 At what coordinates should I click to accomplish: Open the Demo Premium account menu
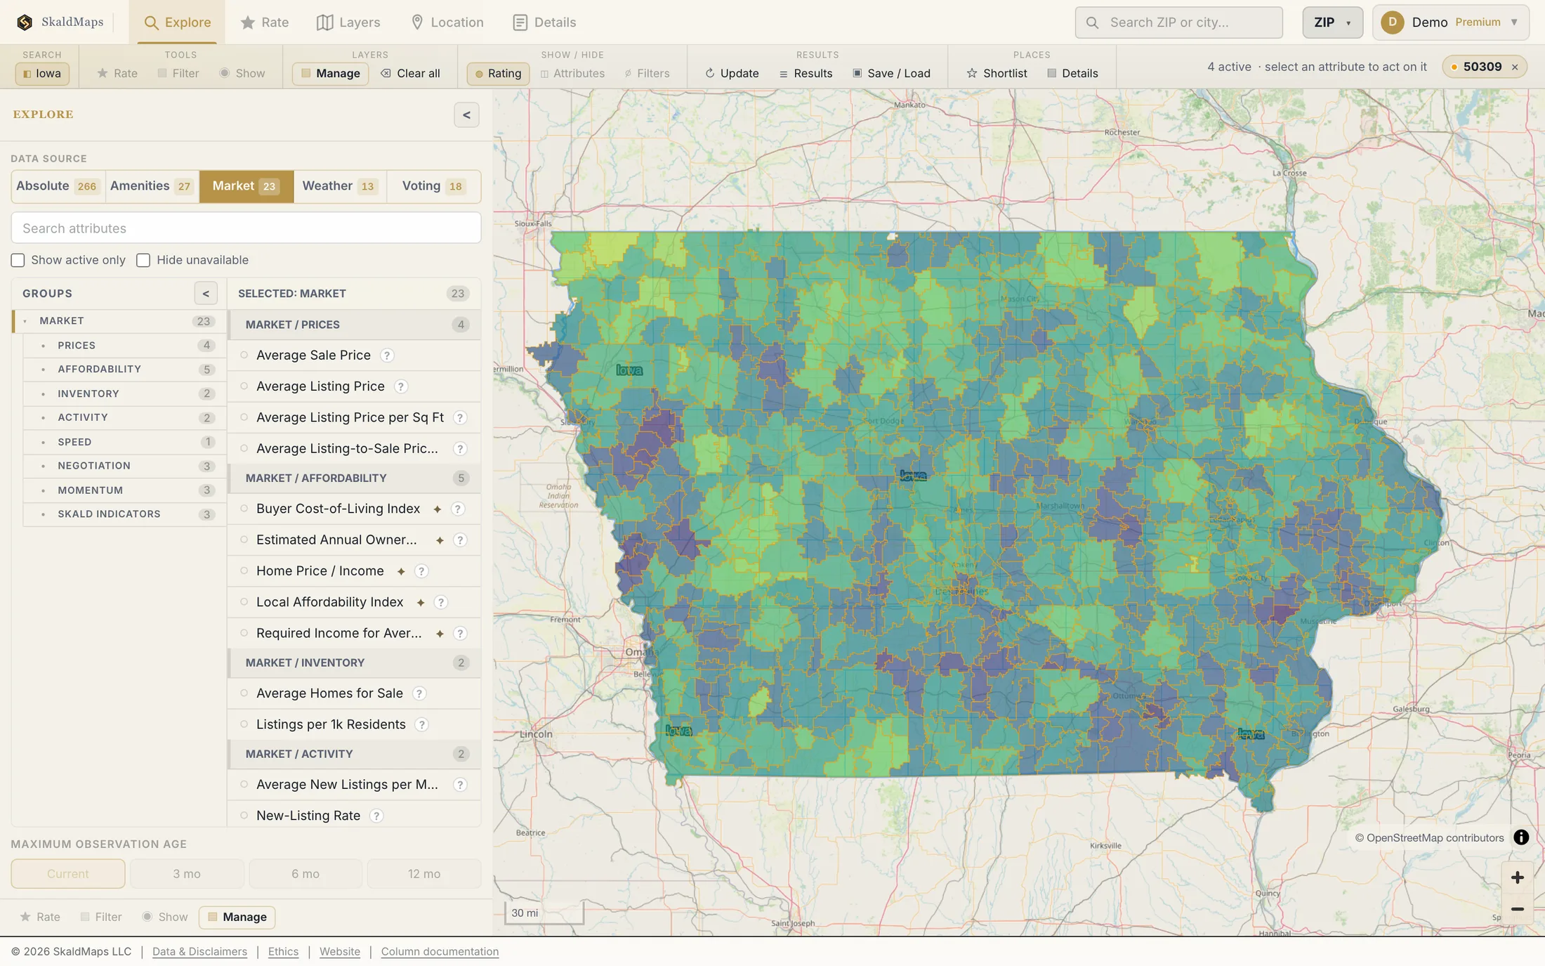click(x=1450, y=22)
